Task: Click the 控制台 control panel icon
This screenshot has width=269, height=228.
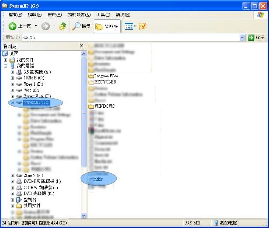Action: [19, 200]
